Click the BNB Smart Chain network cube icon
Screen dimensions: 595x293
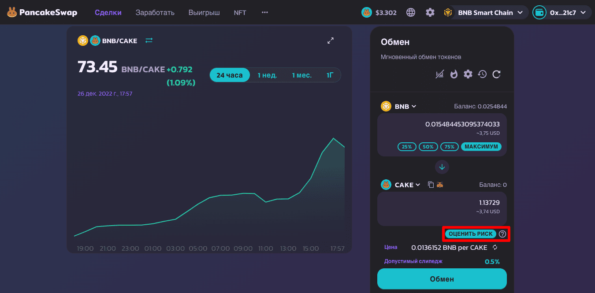pos(449,13)
